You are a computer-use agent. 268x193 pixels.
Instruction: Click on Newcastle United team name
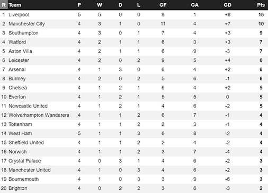point(28,106)
